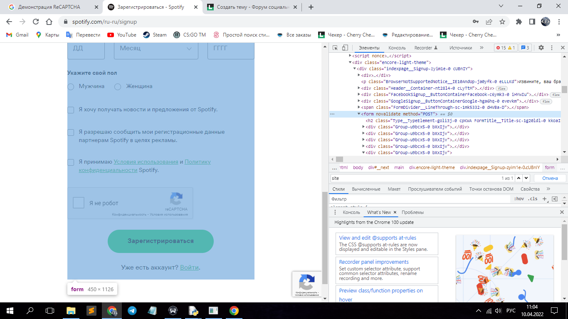The width and height of the screenshot is (568, 319).
Task: Open the Recorder panel tab
Action: click(x=426, y=48)
